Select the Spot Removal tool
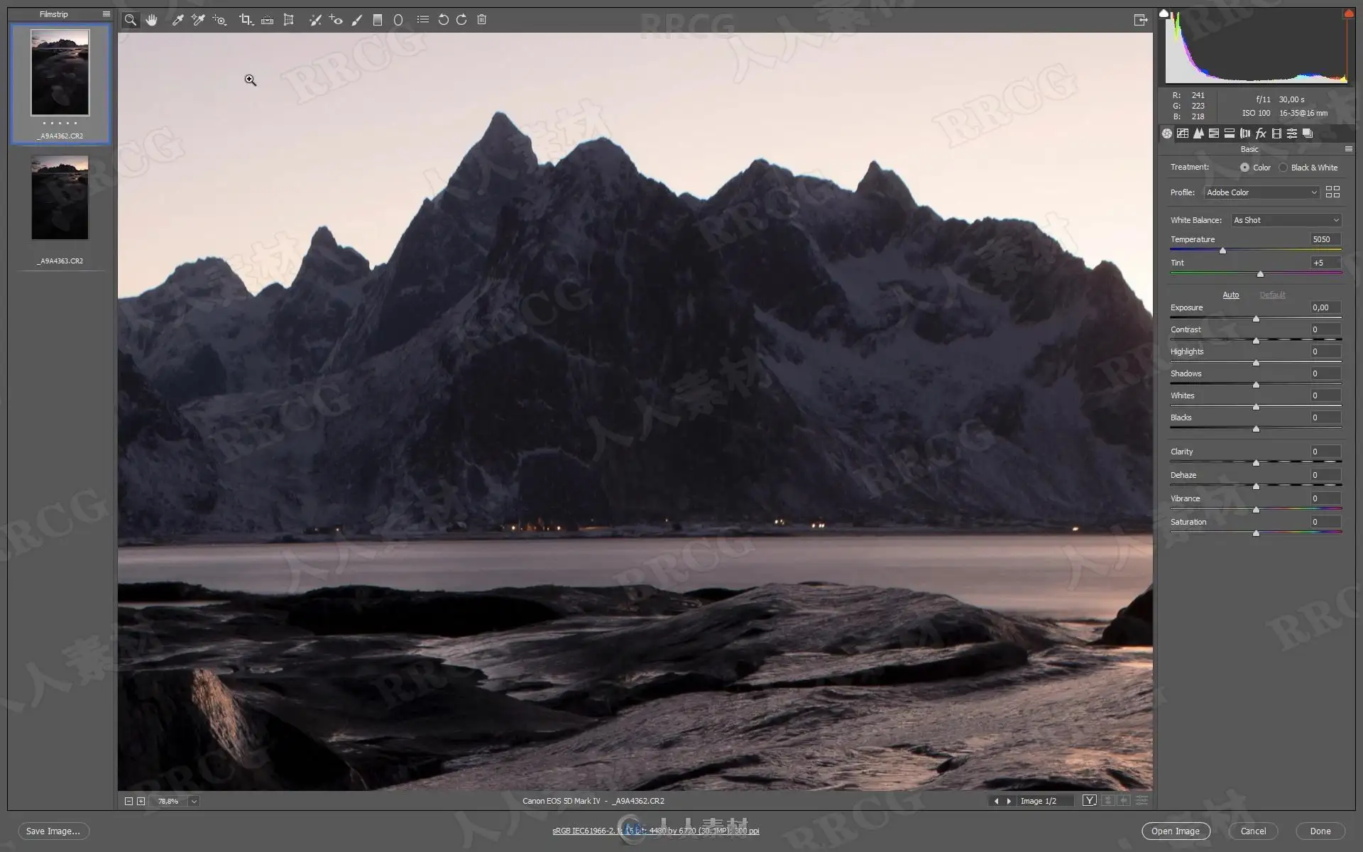This screenshot has width=1363, height=852. click(x=315, y=20)
